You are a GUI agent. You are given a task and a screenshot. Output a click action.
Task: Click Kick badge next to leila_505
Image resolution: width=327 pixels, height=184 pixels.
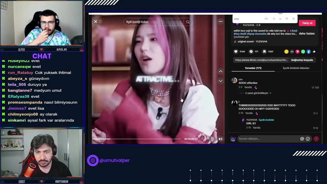point(4,85)
